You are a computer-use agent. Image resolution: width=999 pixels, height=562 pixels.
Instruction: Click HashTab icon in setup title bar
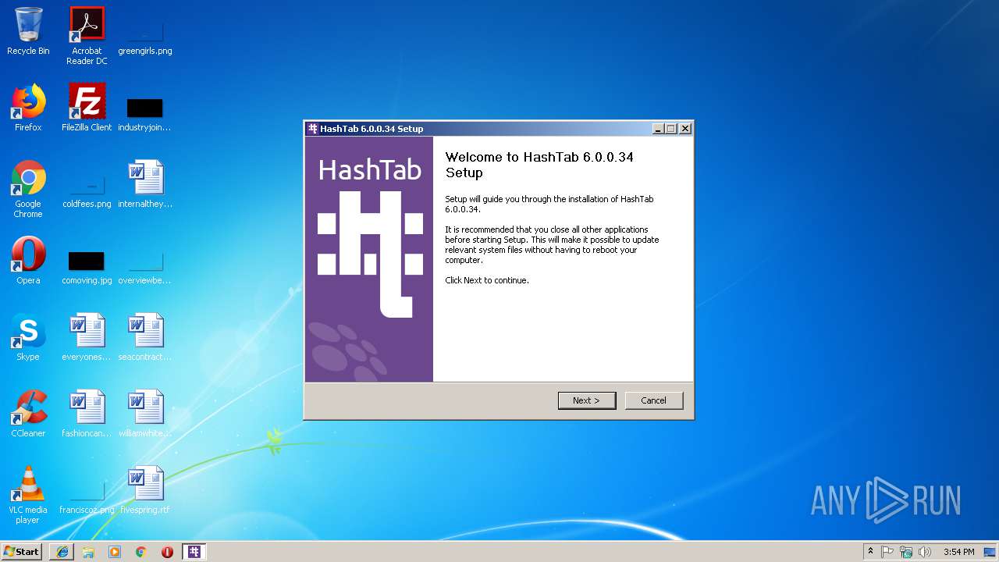point(313,129)
